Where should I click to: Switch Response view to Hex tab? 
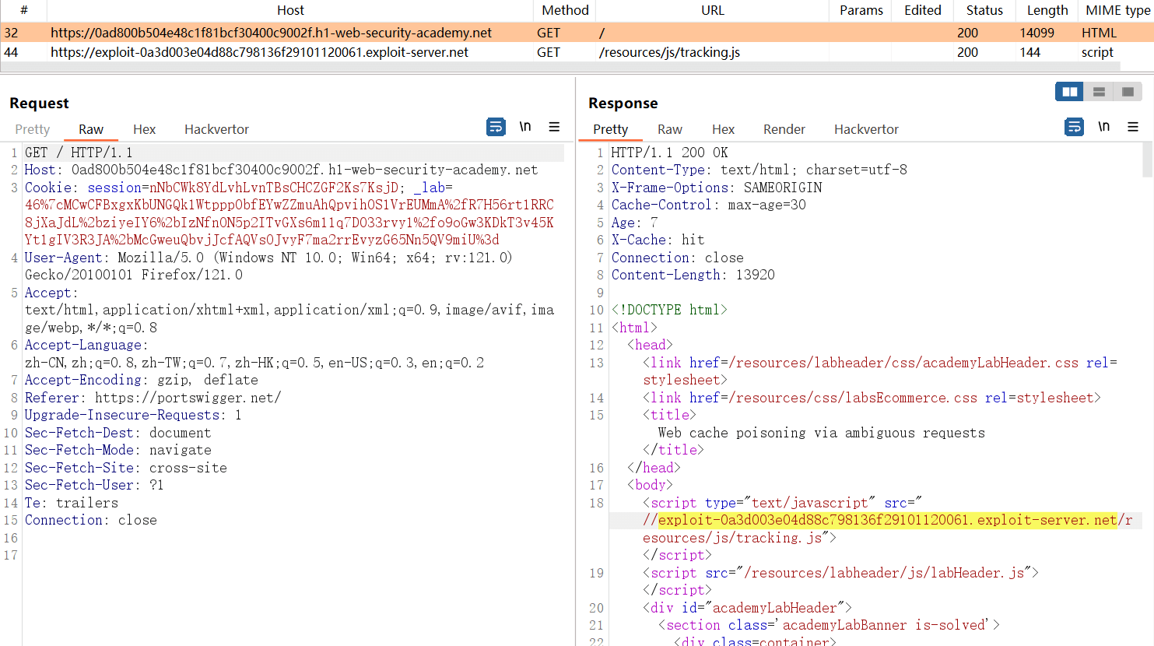(x=723, y=129)
